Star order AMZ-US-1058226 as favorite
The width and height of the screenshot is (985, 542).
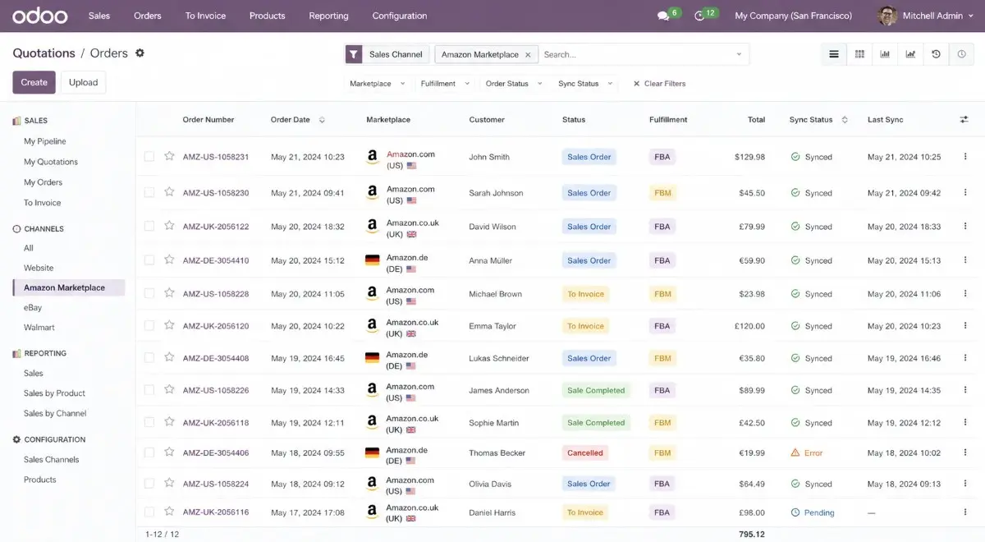coord(169,390)
